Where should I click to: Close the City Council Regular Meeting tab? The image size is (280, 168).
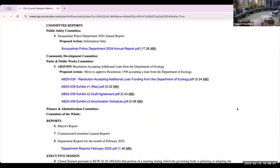click(x=58, y=8)
